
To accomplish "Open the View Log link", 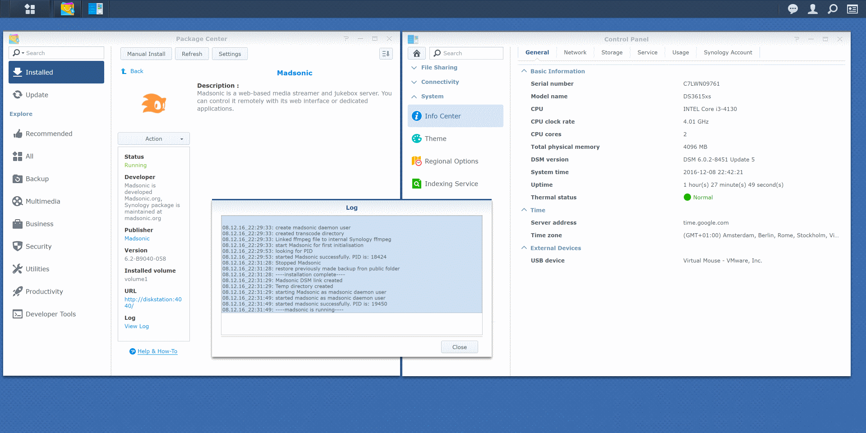I will pos(137,327).
